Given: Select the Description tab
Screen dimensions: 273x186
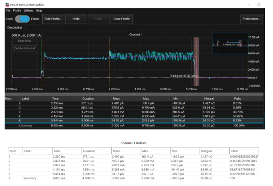Looking at the screenshot, I should tap(14, 28).
